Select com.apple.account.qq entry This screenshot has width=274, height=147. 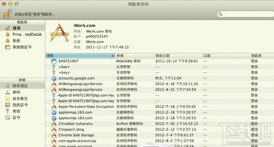point(160,141)
